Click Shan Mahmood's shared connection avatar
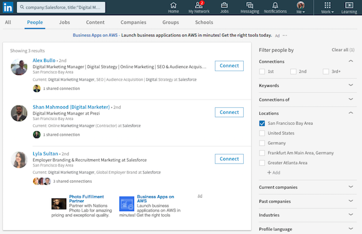Viewport: 362px width, 234px height. coord(37,134)
